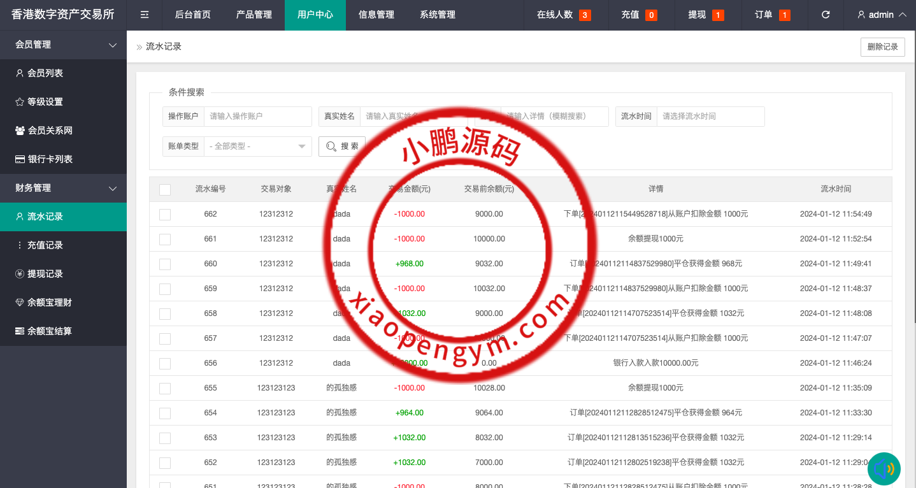Click the 搜索 button
Screen dimensions: 916x488
342,147
